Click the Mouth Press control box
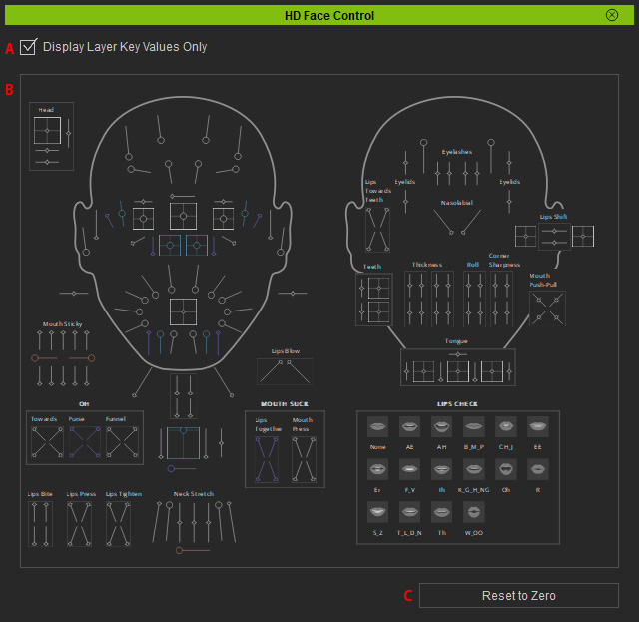This screenshot has width=639, height=622. coord(304,459)
